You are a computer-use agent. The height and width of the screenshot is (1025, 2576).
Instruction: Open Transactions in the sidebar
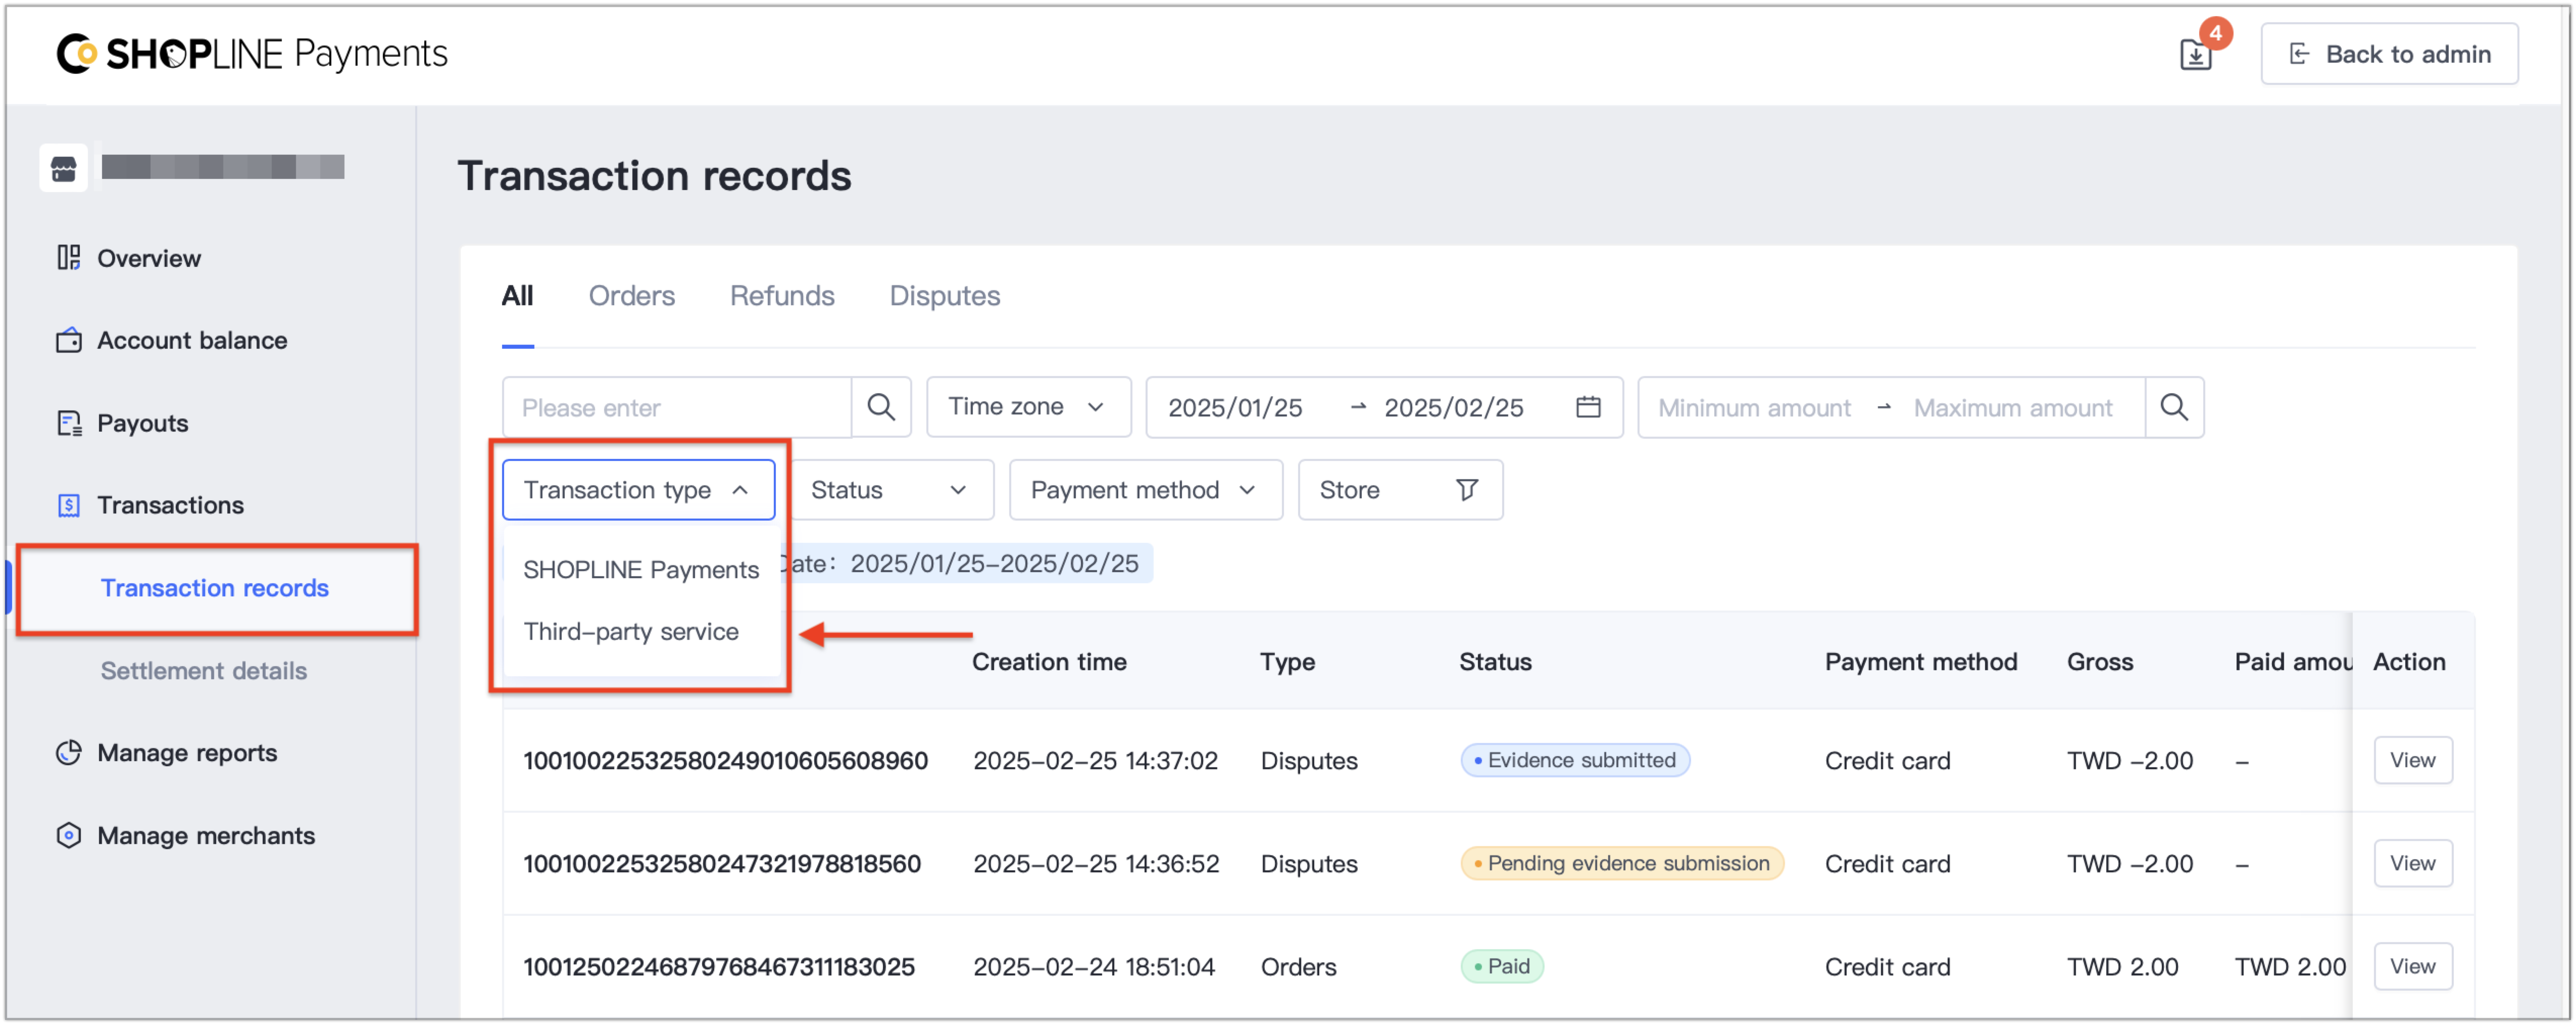(x=170, y=505)
